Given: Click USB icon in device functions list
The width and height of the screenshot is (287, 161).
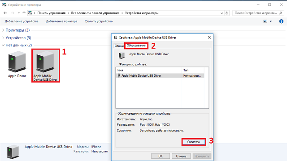Looking at the screenshot, I should [119, 75].
